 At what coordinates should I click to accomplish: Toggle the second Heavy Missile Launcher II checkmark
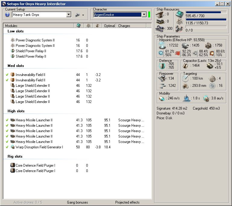click(7, 126)
